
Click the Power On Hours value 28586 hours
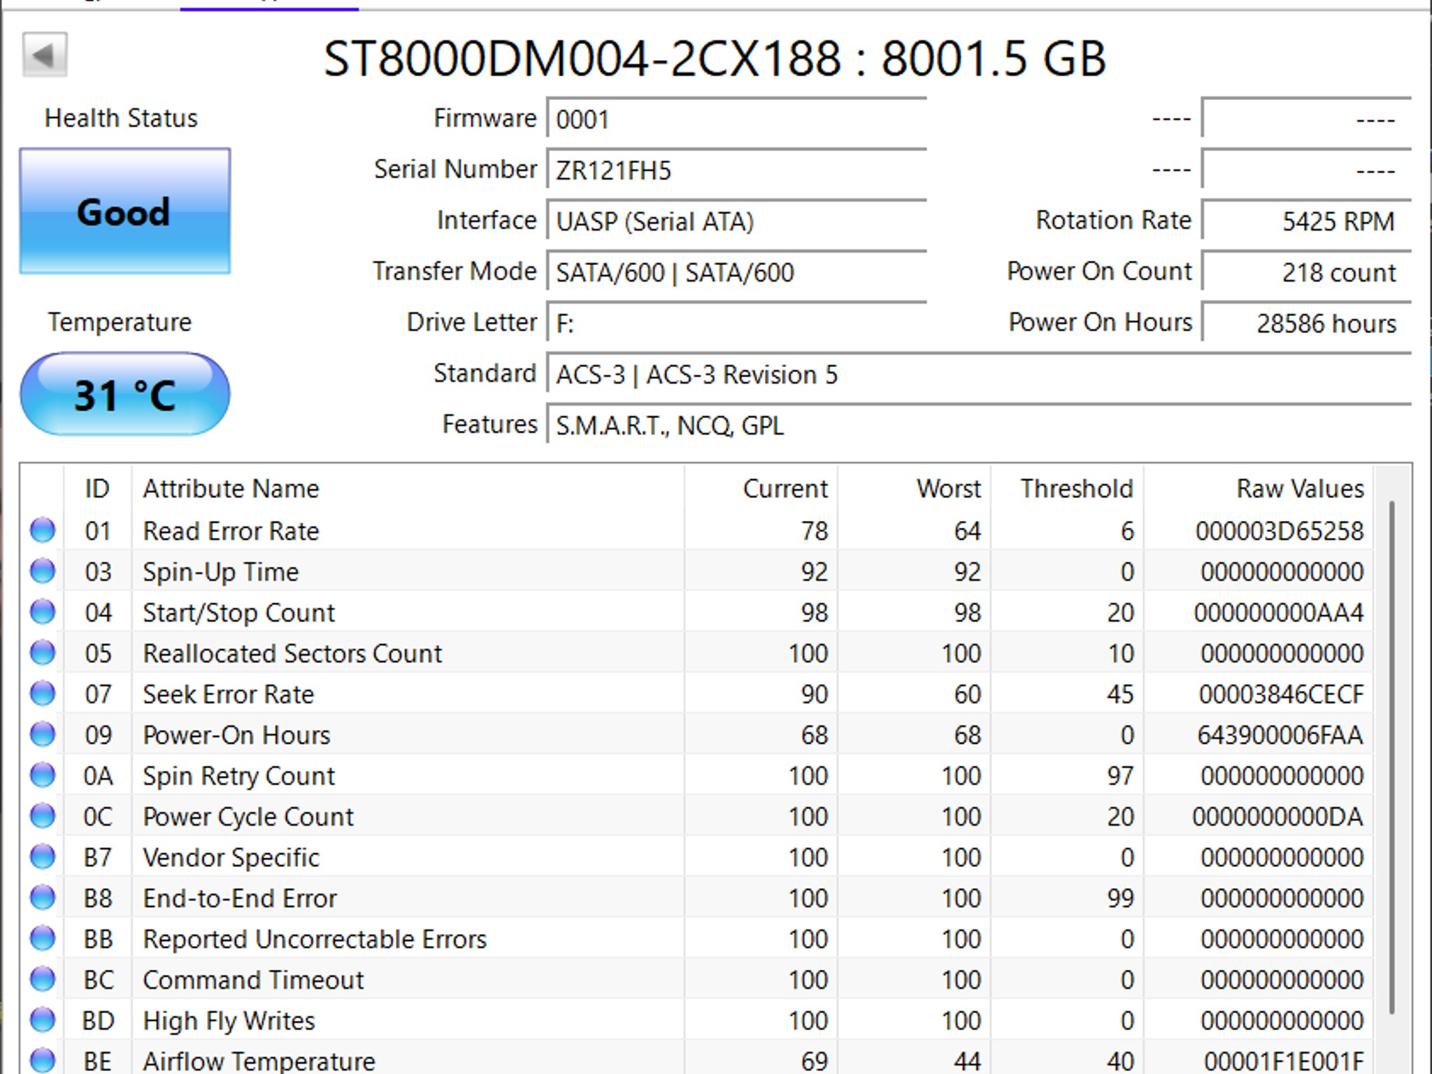pos(1306,323)
